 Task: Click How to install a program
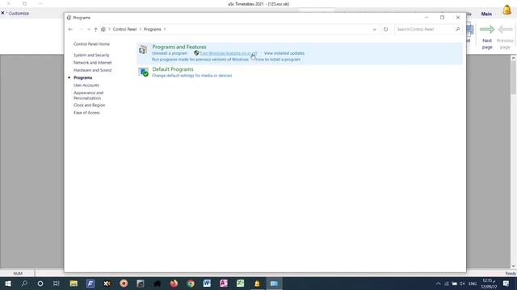278,60
